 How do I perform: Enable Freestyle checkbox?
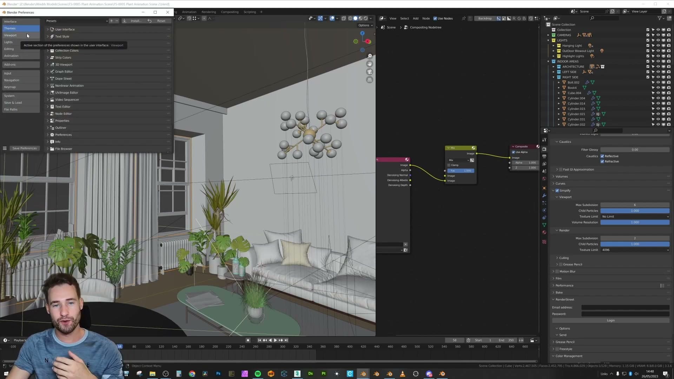click(x=557, y=349)
